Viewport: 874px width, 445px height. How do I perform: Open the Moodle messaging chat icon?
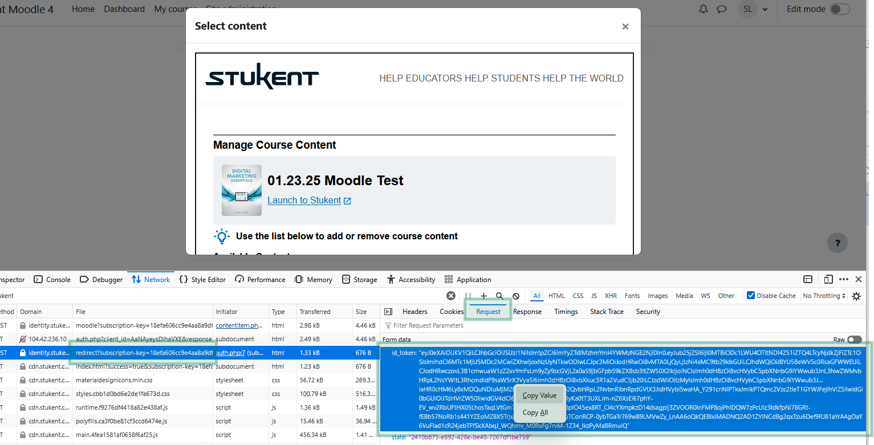[721, 9]
